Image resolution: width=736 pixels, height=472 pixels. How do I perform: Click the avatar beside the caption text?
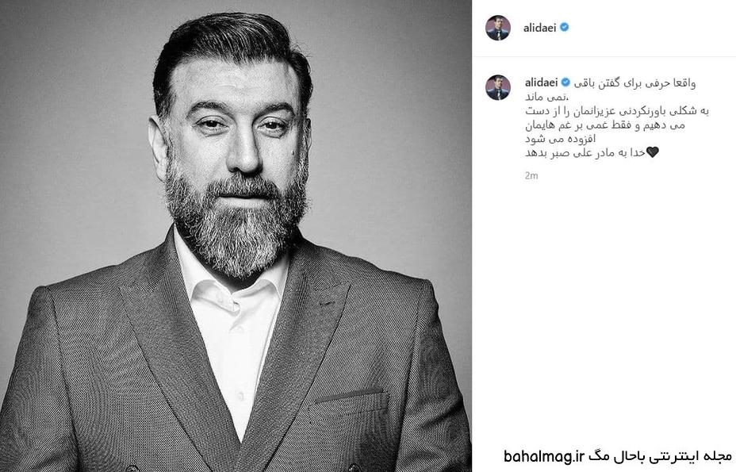[x=498, y=87]
